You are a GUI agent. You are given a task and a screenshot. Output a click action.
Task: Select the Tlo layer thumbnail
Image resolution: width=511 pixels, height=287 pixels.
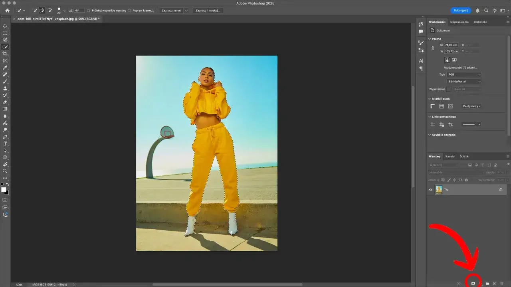438,189
